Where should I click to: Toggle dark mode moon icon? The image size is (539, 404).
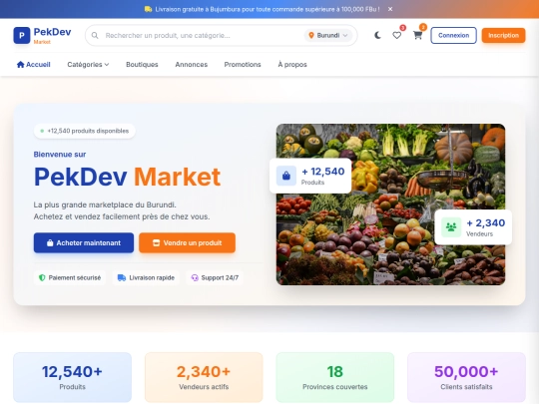[x=377, y=35]
